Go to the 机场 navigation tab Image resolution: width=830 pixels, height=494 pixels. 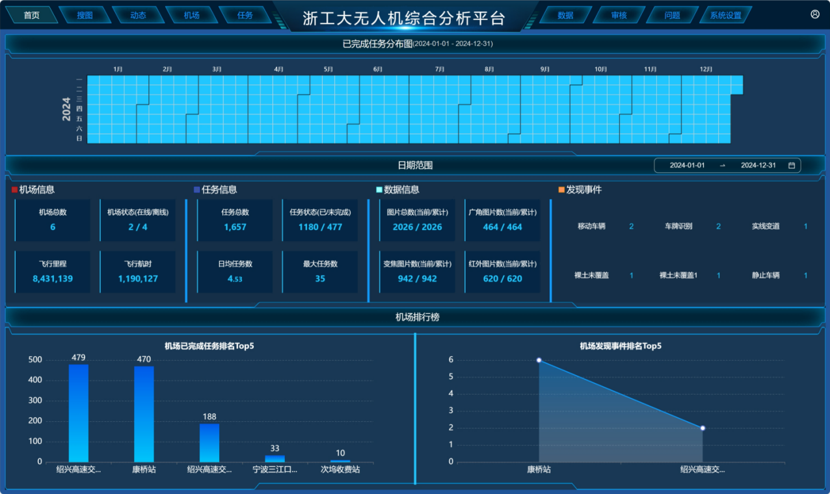click(191, 15)
